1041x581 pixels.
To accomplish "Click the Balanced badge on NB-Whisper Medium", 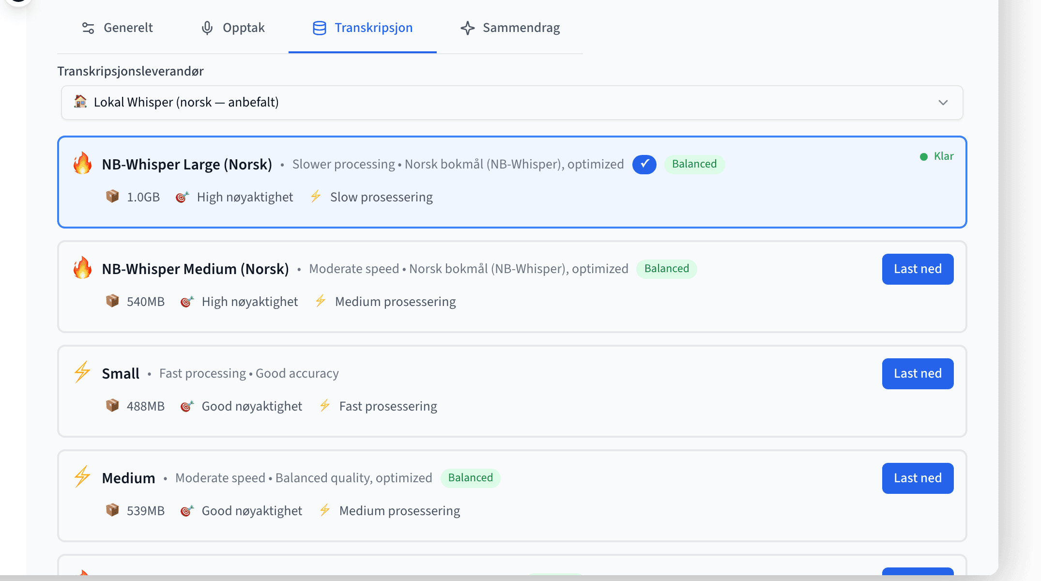I will pos(667,269).
